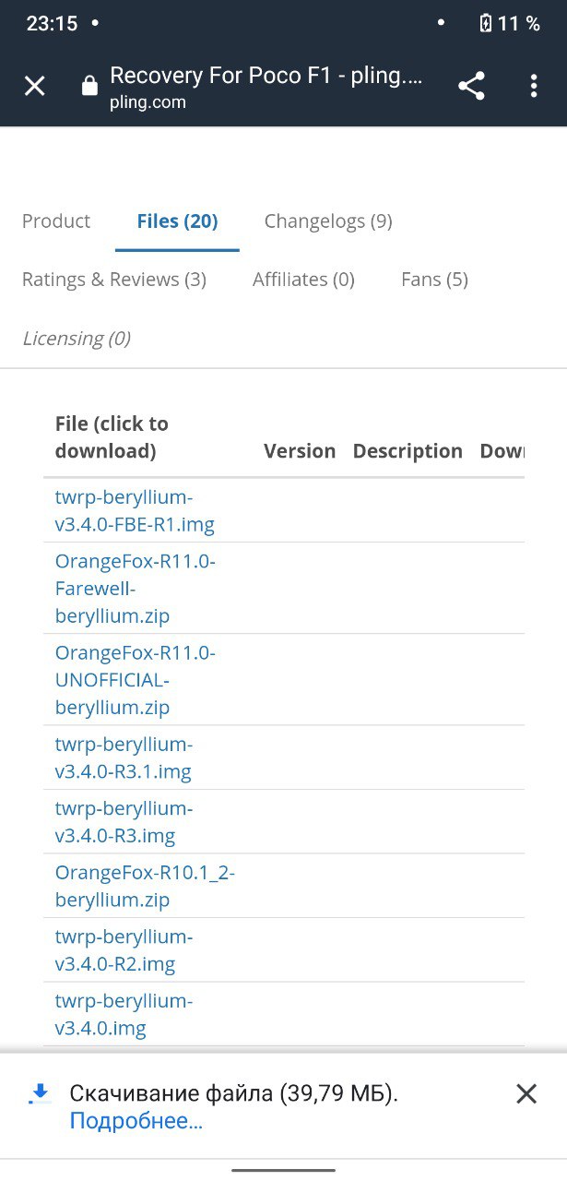Screen dimensions: 567x1181
Task: Dismiss the download notification bar
Action: [526, 1094]
